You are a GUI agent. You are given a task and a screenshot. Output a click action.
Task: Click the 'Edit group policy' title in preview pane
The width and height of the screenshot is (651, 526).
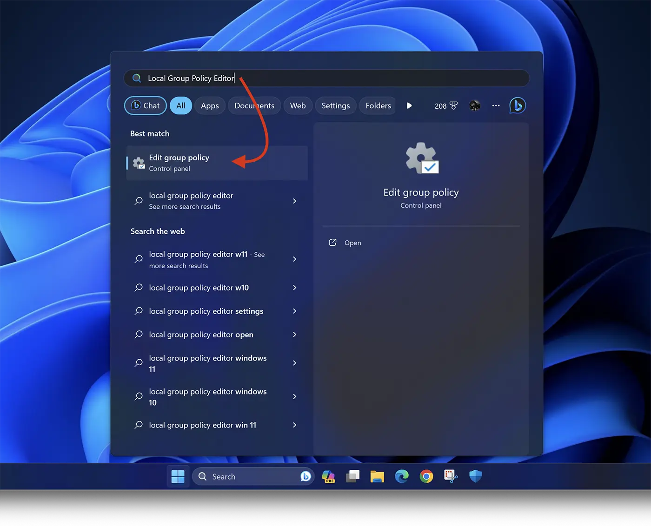click(x=421, y=192)
